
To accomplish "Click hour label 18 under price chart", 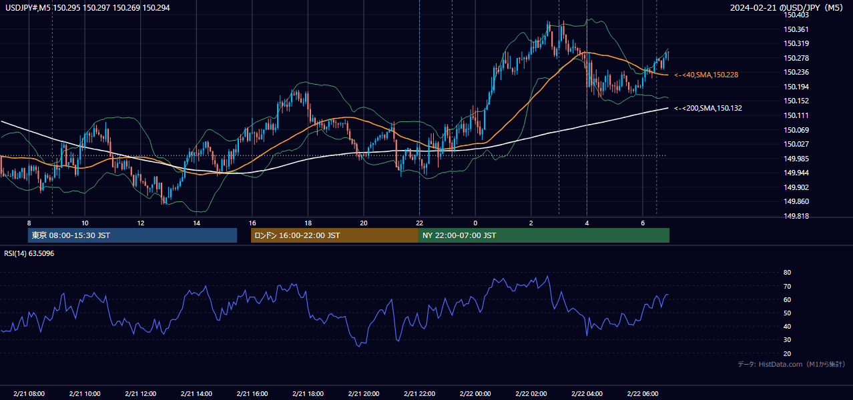I will click(308, 223).
